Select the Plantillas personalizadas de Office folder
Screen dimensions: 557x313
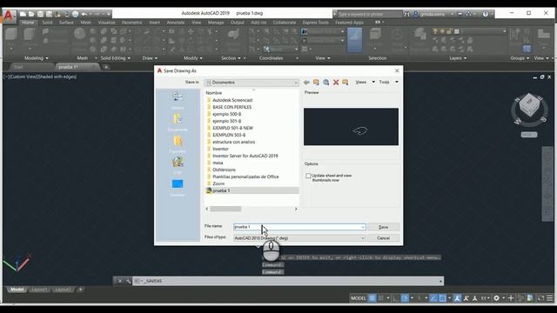pyautogui.click(x=245, y=176)
